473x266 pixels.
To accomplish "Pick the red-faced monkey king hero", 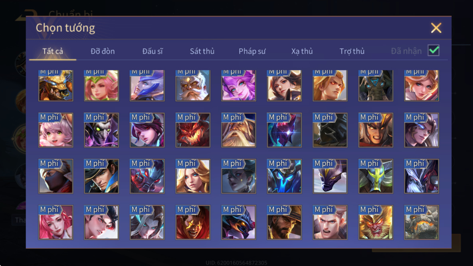I will [376, 222].
